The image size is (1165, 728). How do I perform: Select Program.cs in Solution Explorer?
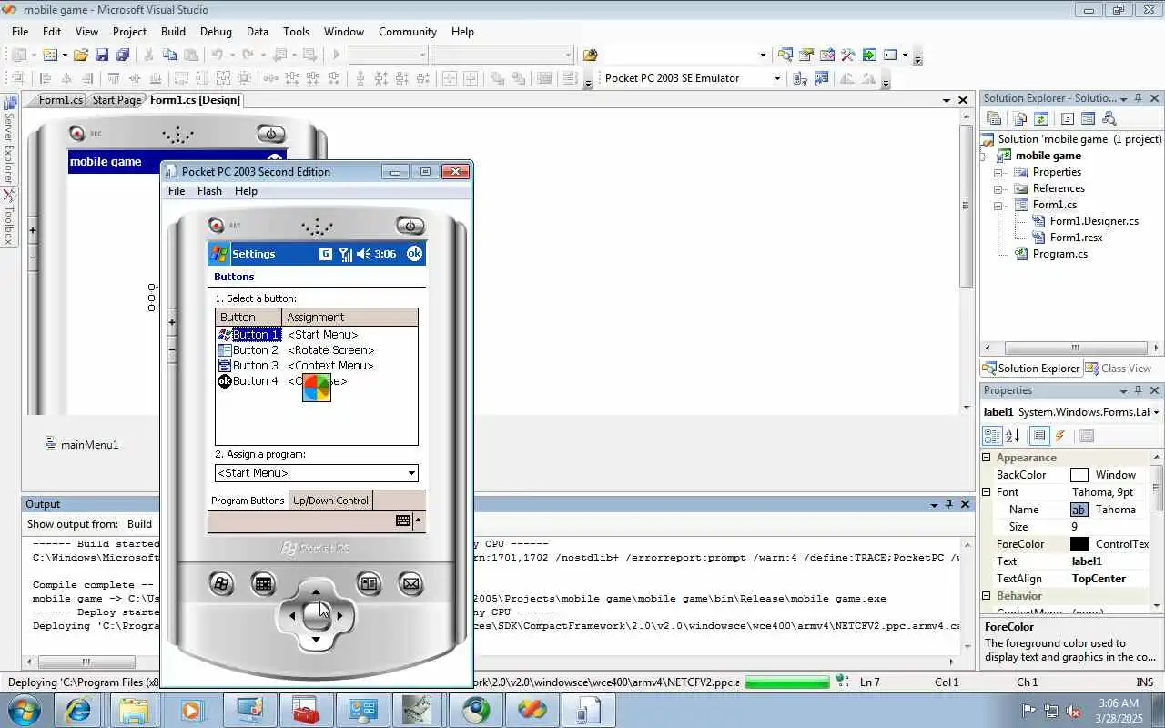pyautogui.click(x=1059, y=254)
